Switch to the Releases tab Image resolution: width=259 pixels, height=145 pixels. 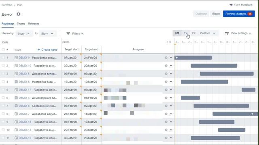click(x=34, y=24)
